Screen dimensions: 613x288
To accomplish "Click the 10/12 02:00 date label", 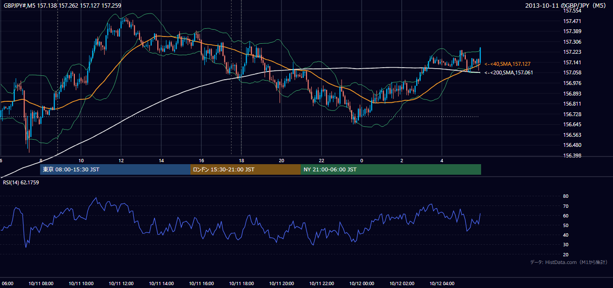I will [401, 284].
